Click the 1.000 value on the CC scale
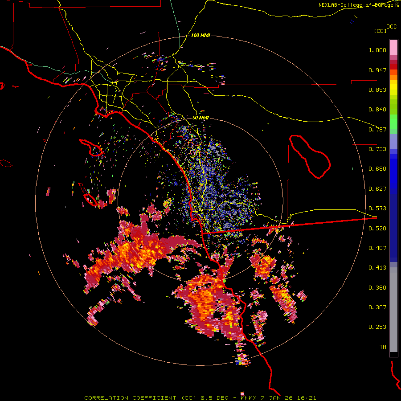This screenshot has height=401, width=401. (x=377, y=50)
